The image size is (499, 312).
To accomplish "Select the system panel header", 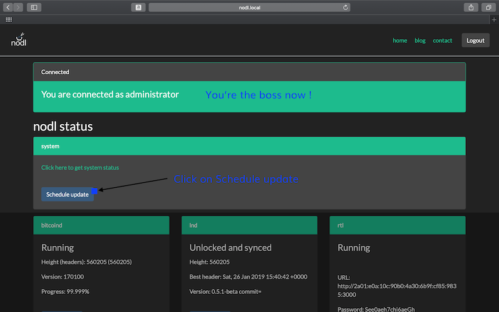I will [249, 146].
